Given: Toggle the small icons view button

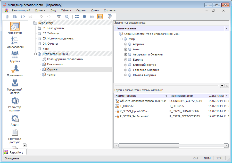Looking at the screenshot, I should coord(85,17).
